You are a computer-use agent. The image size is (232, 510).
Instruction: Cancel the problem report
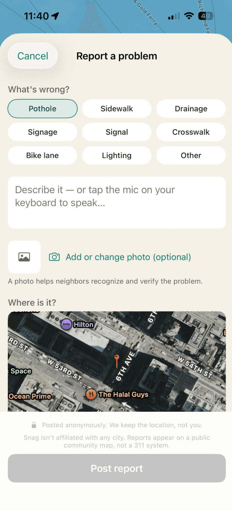point(33,56)
